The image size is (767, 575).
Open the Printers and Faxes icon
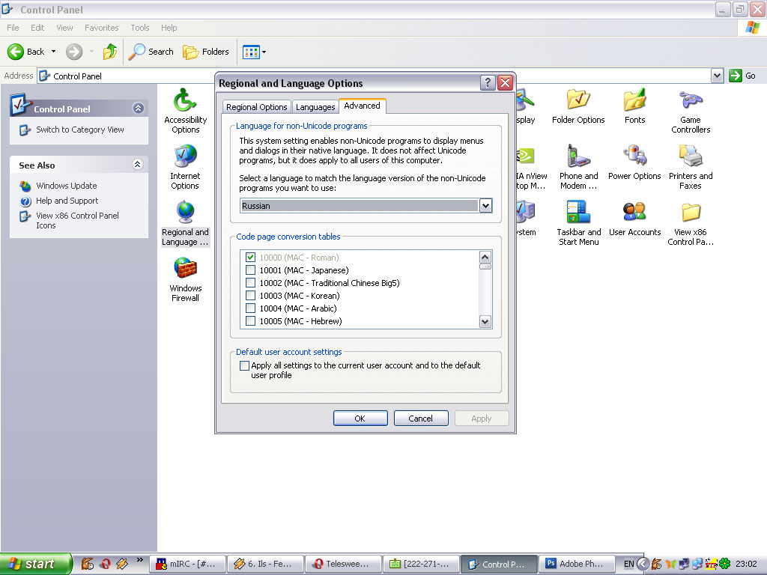(690, 157)
